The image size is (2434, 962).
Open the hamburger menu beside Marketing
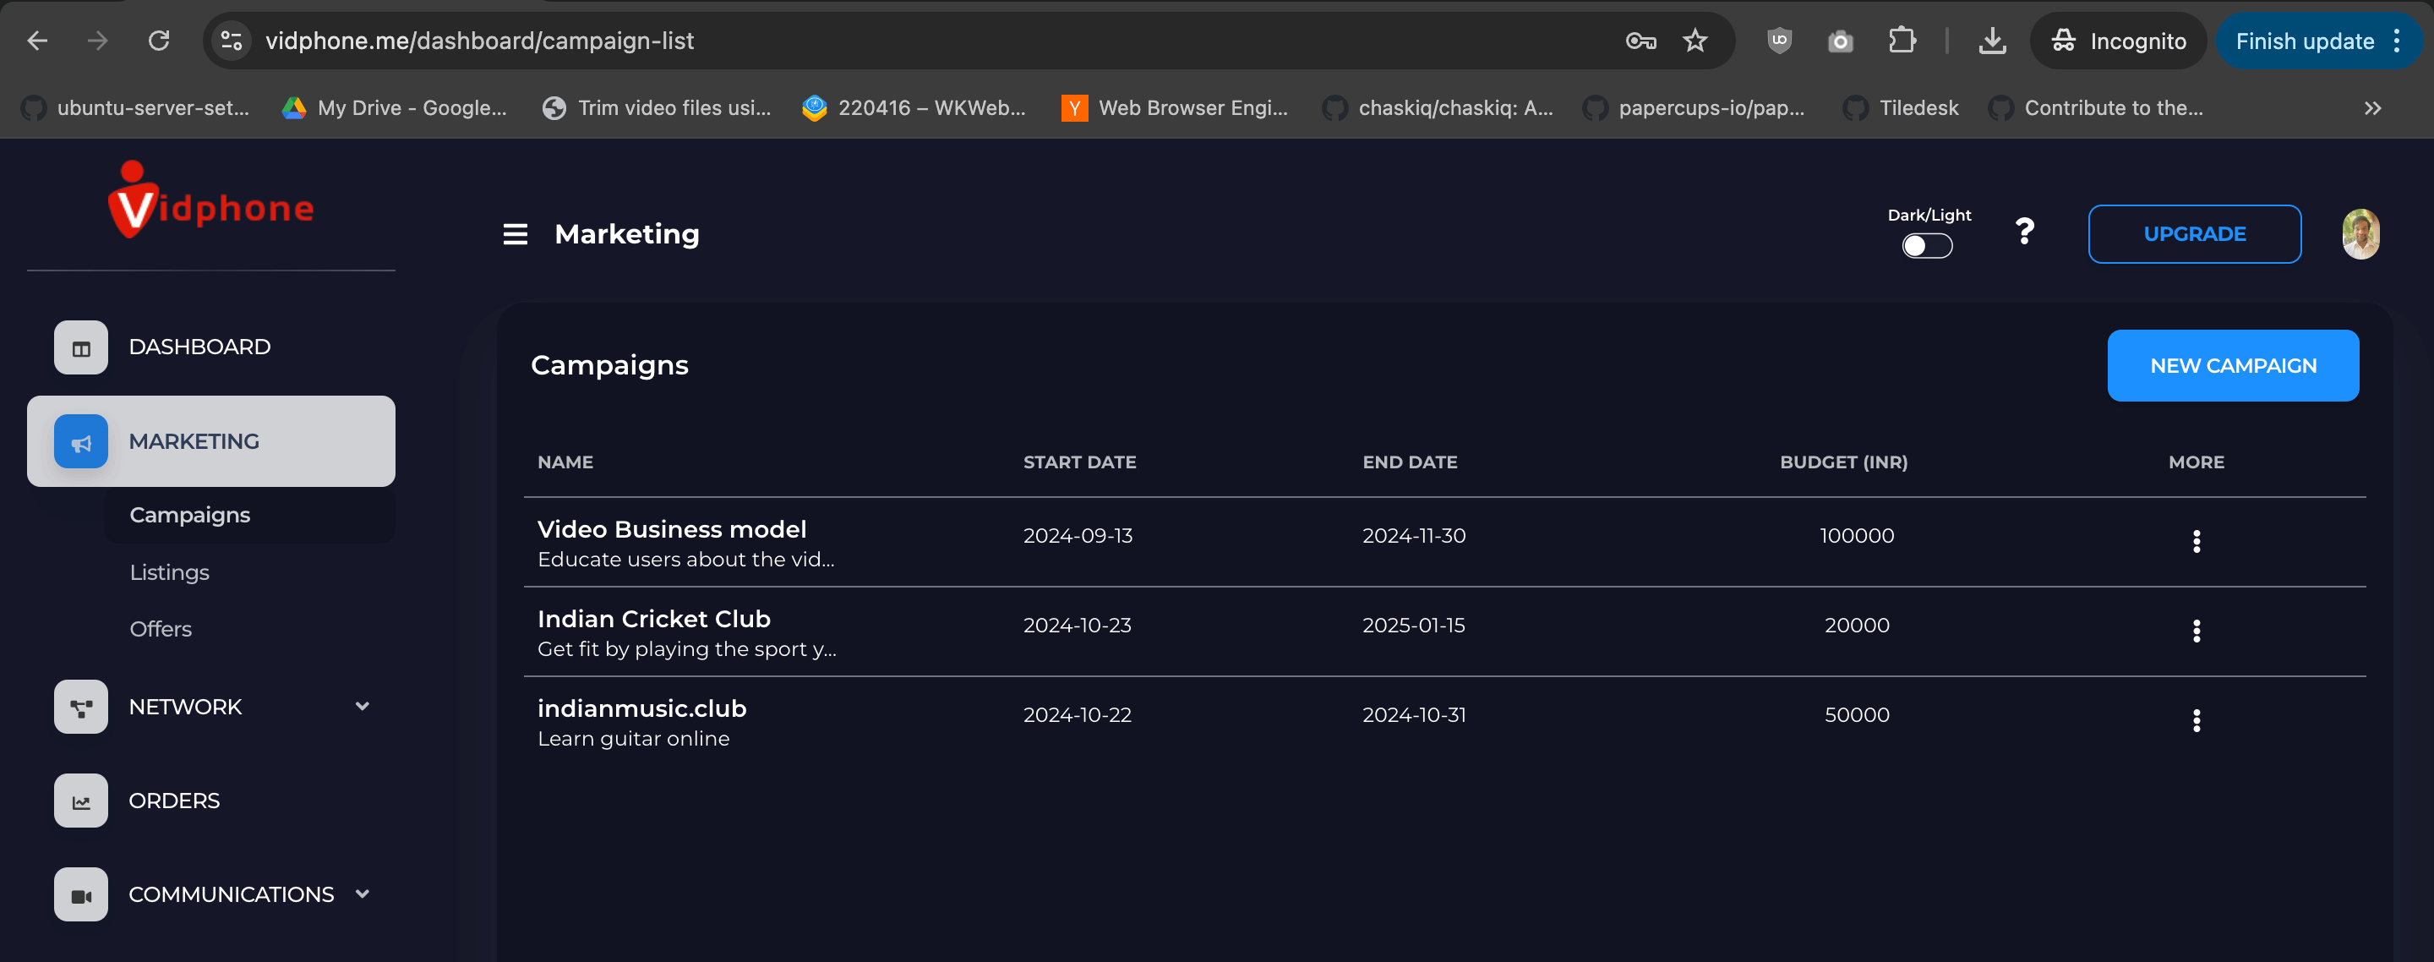click(515, 234)
